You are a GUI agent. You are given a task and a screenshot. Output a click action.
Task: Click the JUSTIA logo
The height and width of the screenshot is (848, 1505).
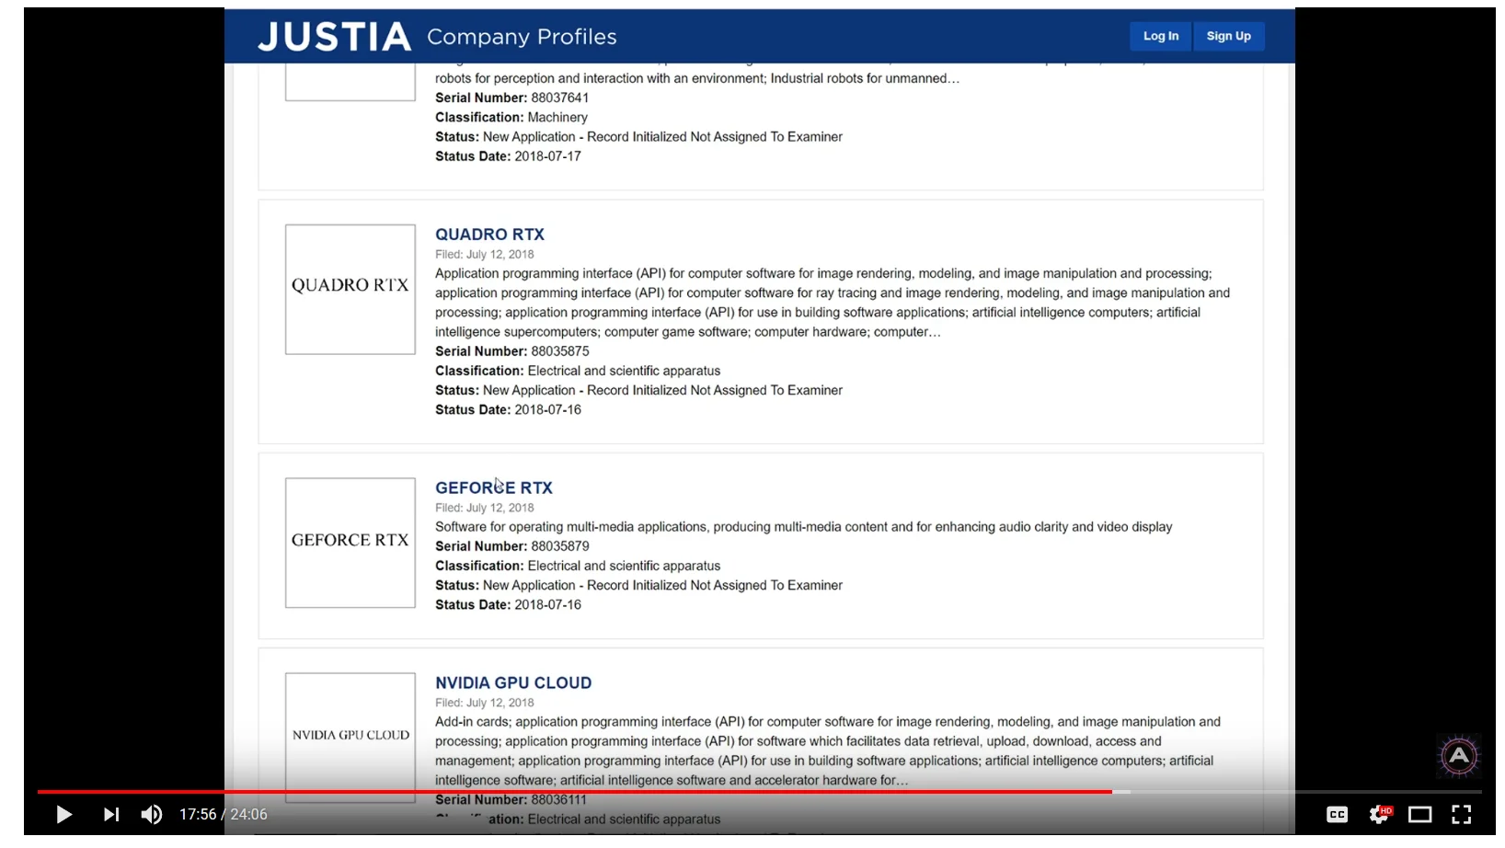click(335, 37)
